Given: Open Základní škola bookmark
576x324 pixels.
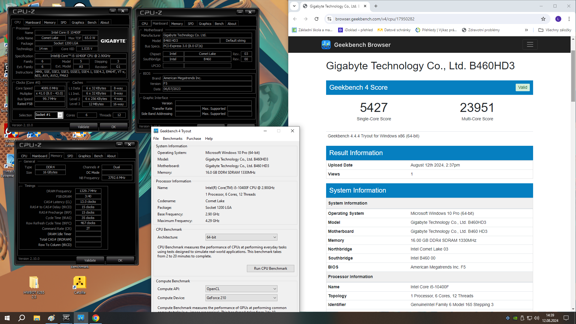Looking at the screenshot, I should click(312, 30).
